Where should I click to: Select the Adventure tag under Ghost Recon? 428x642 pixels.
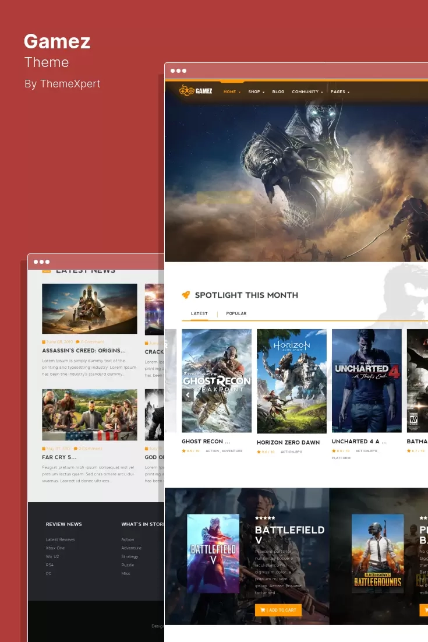232,451
